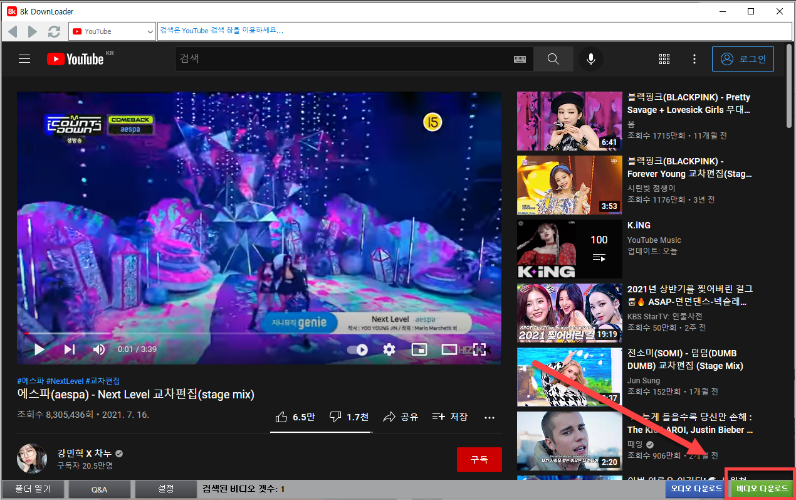796x500 pixels.
Task: Dislike the video with thumbs-down 1.7천
Action: click(x=349, y=417)
